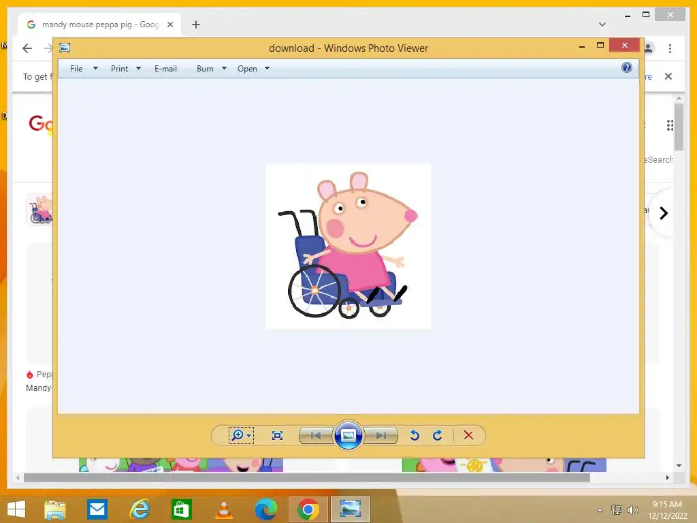697x523 pixels.
Task: Open a new Chrome tab
Action: click(196, 25)
